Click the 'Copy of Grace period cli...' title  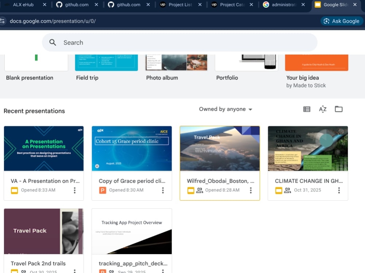(132, 181)
